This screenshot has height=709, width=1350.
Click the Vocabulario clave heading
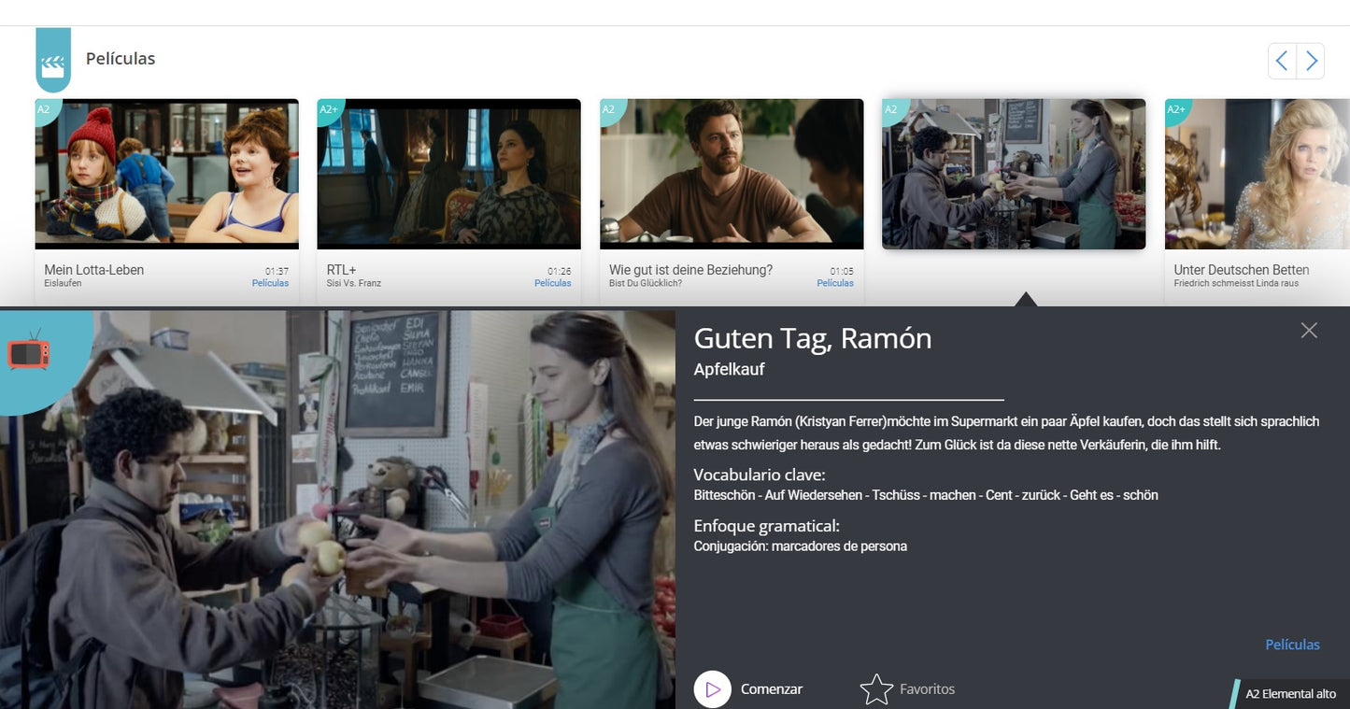pyautogui.click(x=760, y=475)
